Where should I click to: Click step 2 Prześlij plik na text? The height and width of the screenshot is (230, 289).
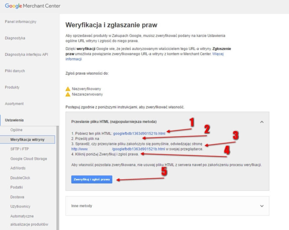[x=85, y=139]
